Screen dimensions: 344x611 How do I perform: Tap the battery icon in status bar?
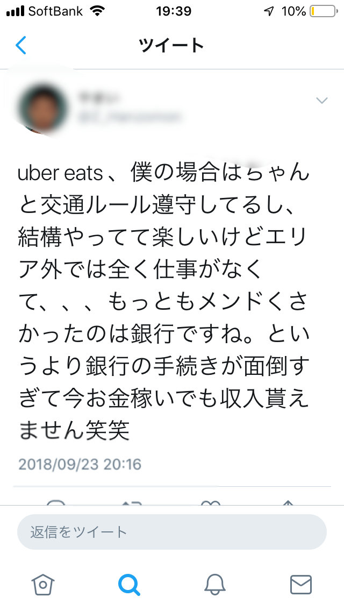point(321,11)
